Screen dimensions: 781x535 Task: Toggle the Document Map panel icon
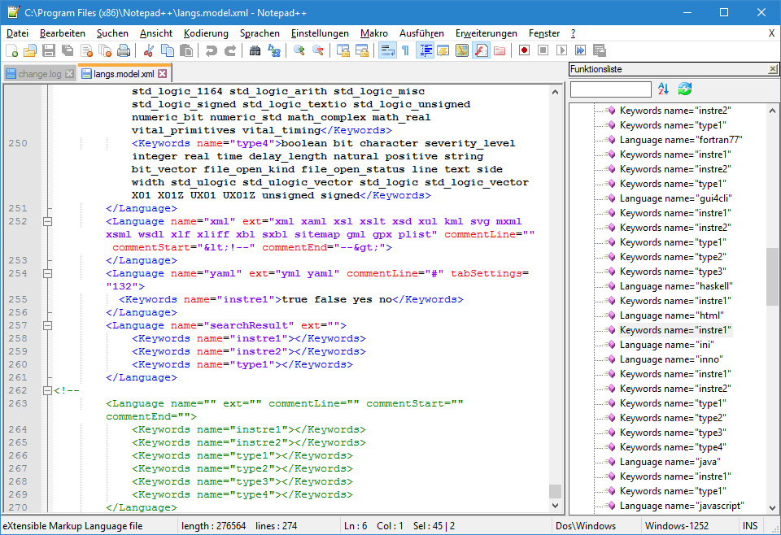[462, 50]
